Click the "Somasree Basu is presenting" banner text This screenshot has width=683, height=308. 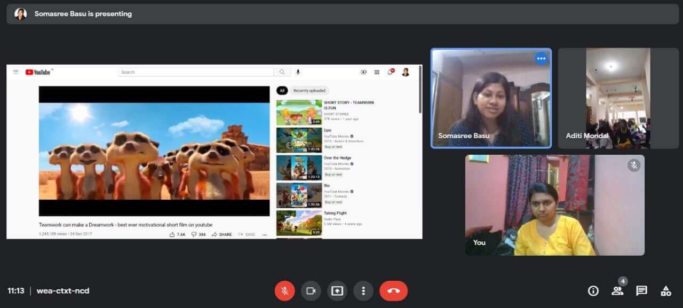pyautogui.click(x=83, y=14)
